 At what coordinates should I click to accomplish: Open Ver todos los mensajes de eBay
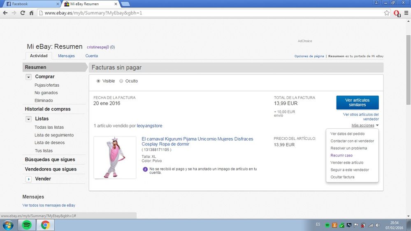(x=49, y=206)
